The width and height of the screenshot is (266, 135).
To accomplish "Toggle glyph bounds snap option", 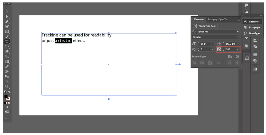I will (210, 63).
